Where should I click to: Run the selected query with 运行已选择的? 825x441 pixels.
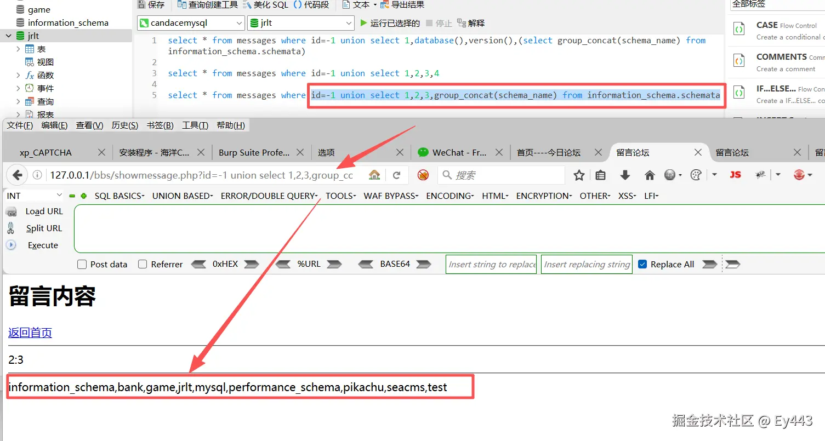click(390, 23)
